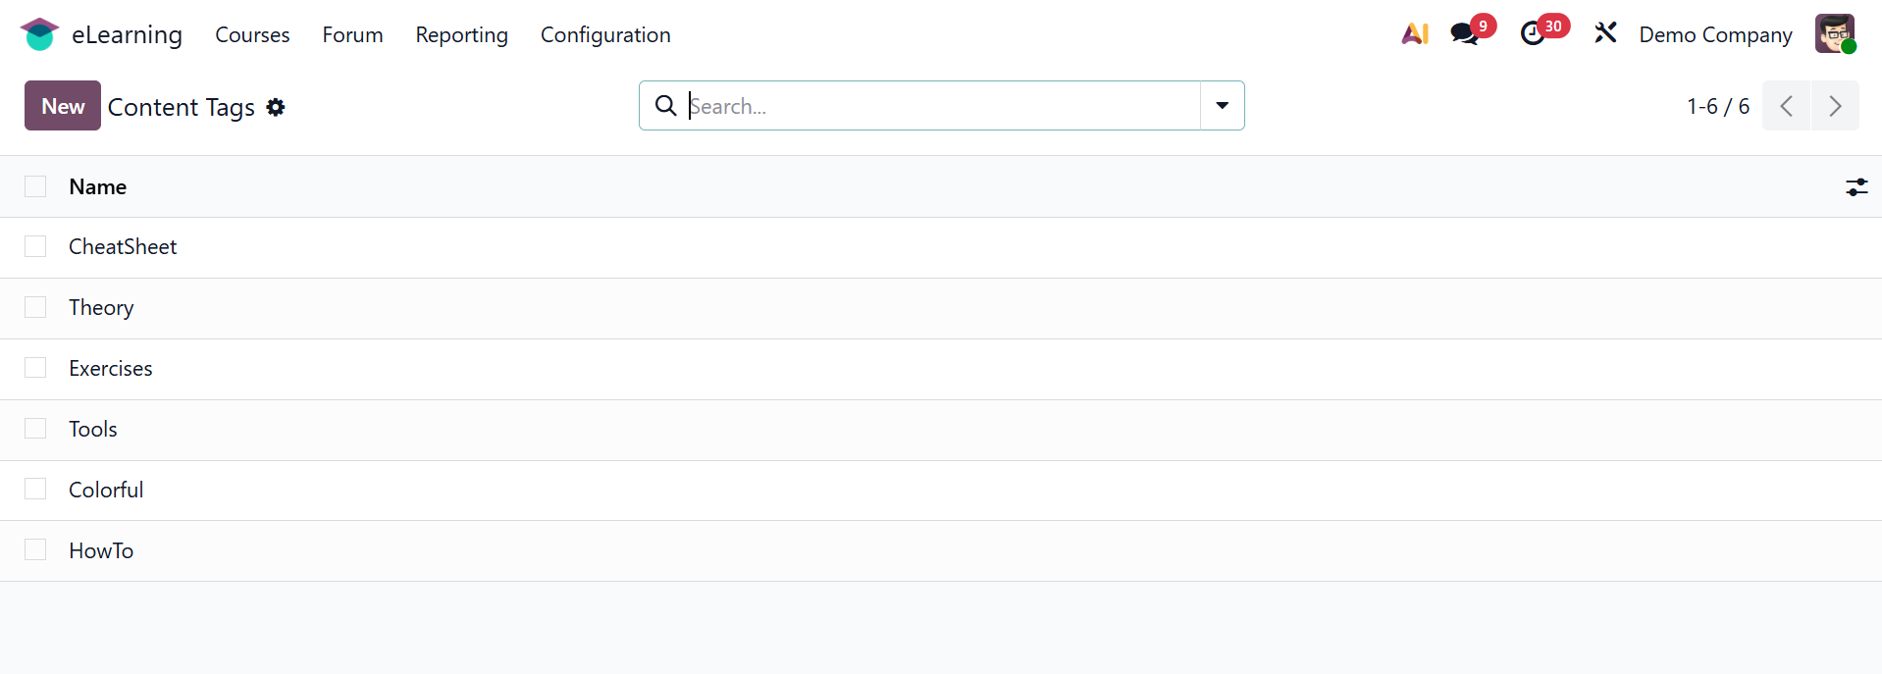This screenshot has height=674, width=1882.
Task: Click the New button
Action: tap(63, 106)
